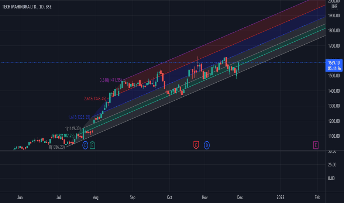Screen dimensions: 344x203
Task: Select Fib label 0.618(1102.25)
Action: coord(63,135)
